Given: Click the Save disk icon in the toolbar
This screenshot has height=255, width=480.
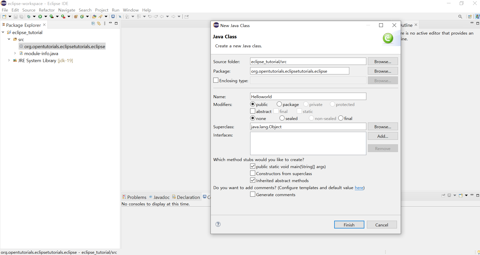Looking at the screenshot, I should coord(16,17).
